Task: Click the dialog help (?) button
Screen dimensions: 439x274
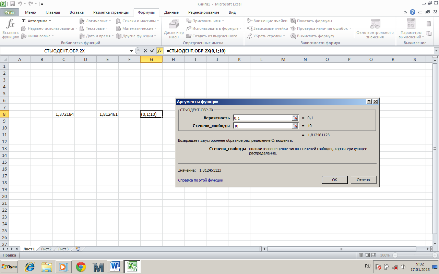Action: (x=369, y=102)
